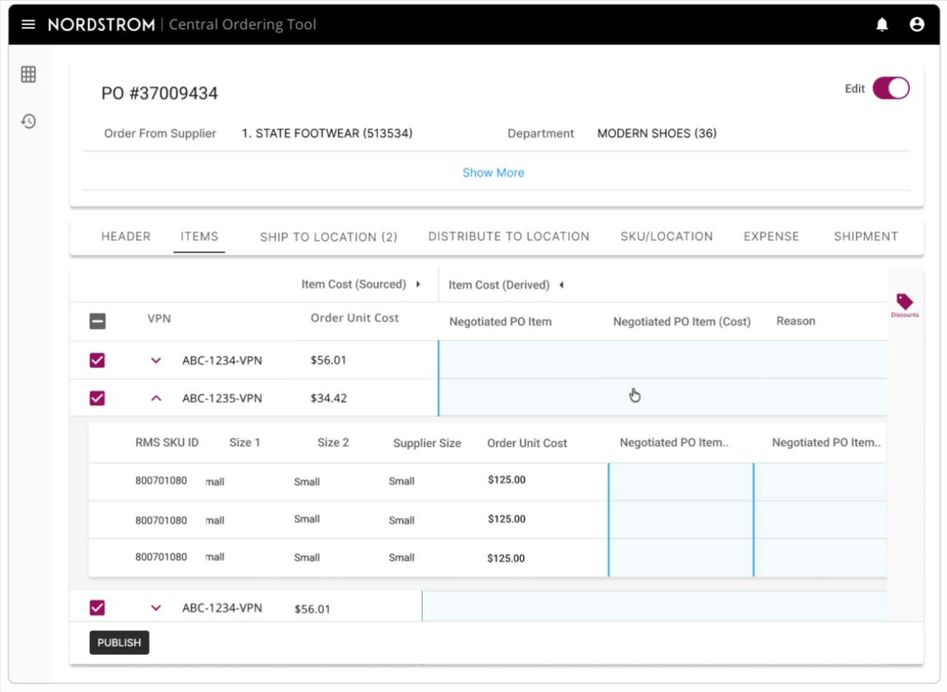
Task: Switch to the EXPENSE tab
Action: pyautogui.click(x=771, y=236)
